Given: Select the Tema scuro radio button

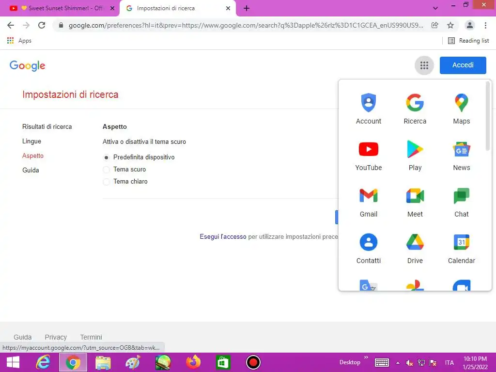Looking at the screenshot, I should pos(106,170).
